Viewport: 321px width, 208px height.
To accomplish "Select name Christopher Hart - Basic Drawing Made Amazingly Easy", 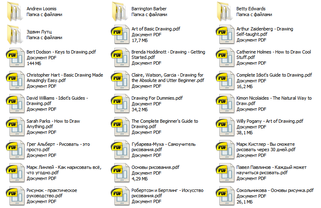I will tap(65, 78).
